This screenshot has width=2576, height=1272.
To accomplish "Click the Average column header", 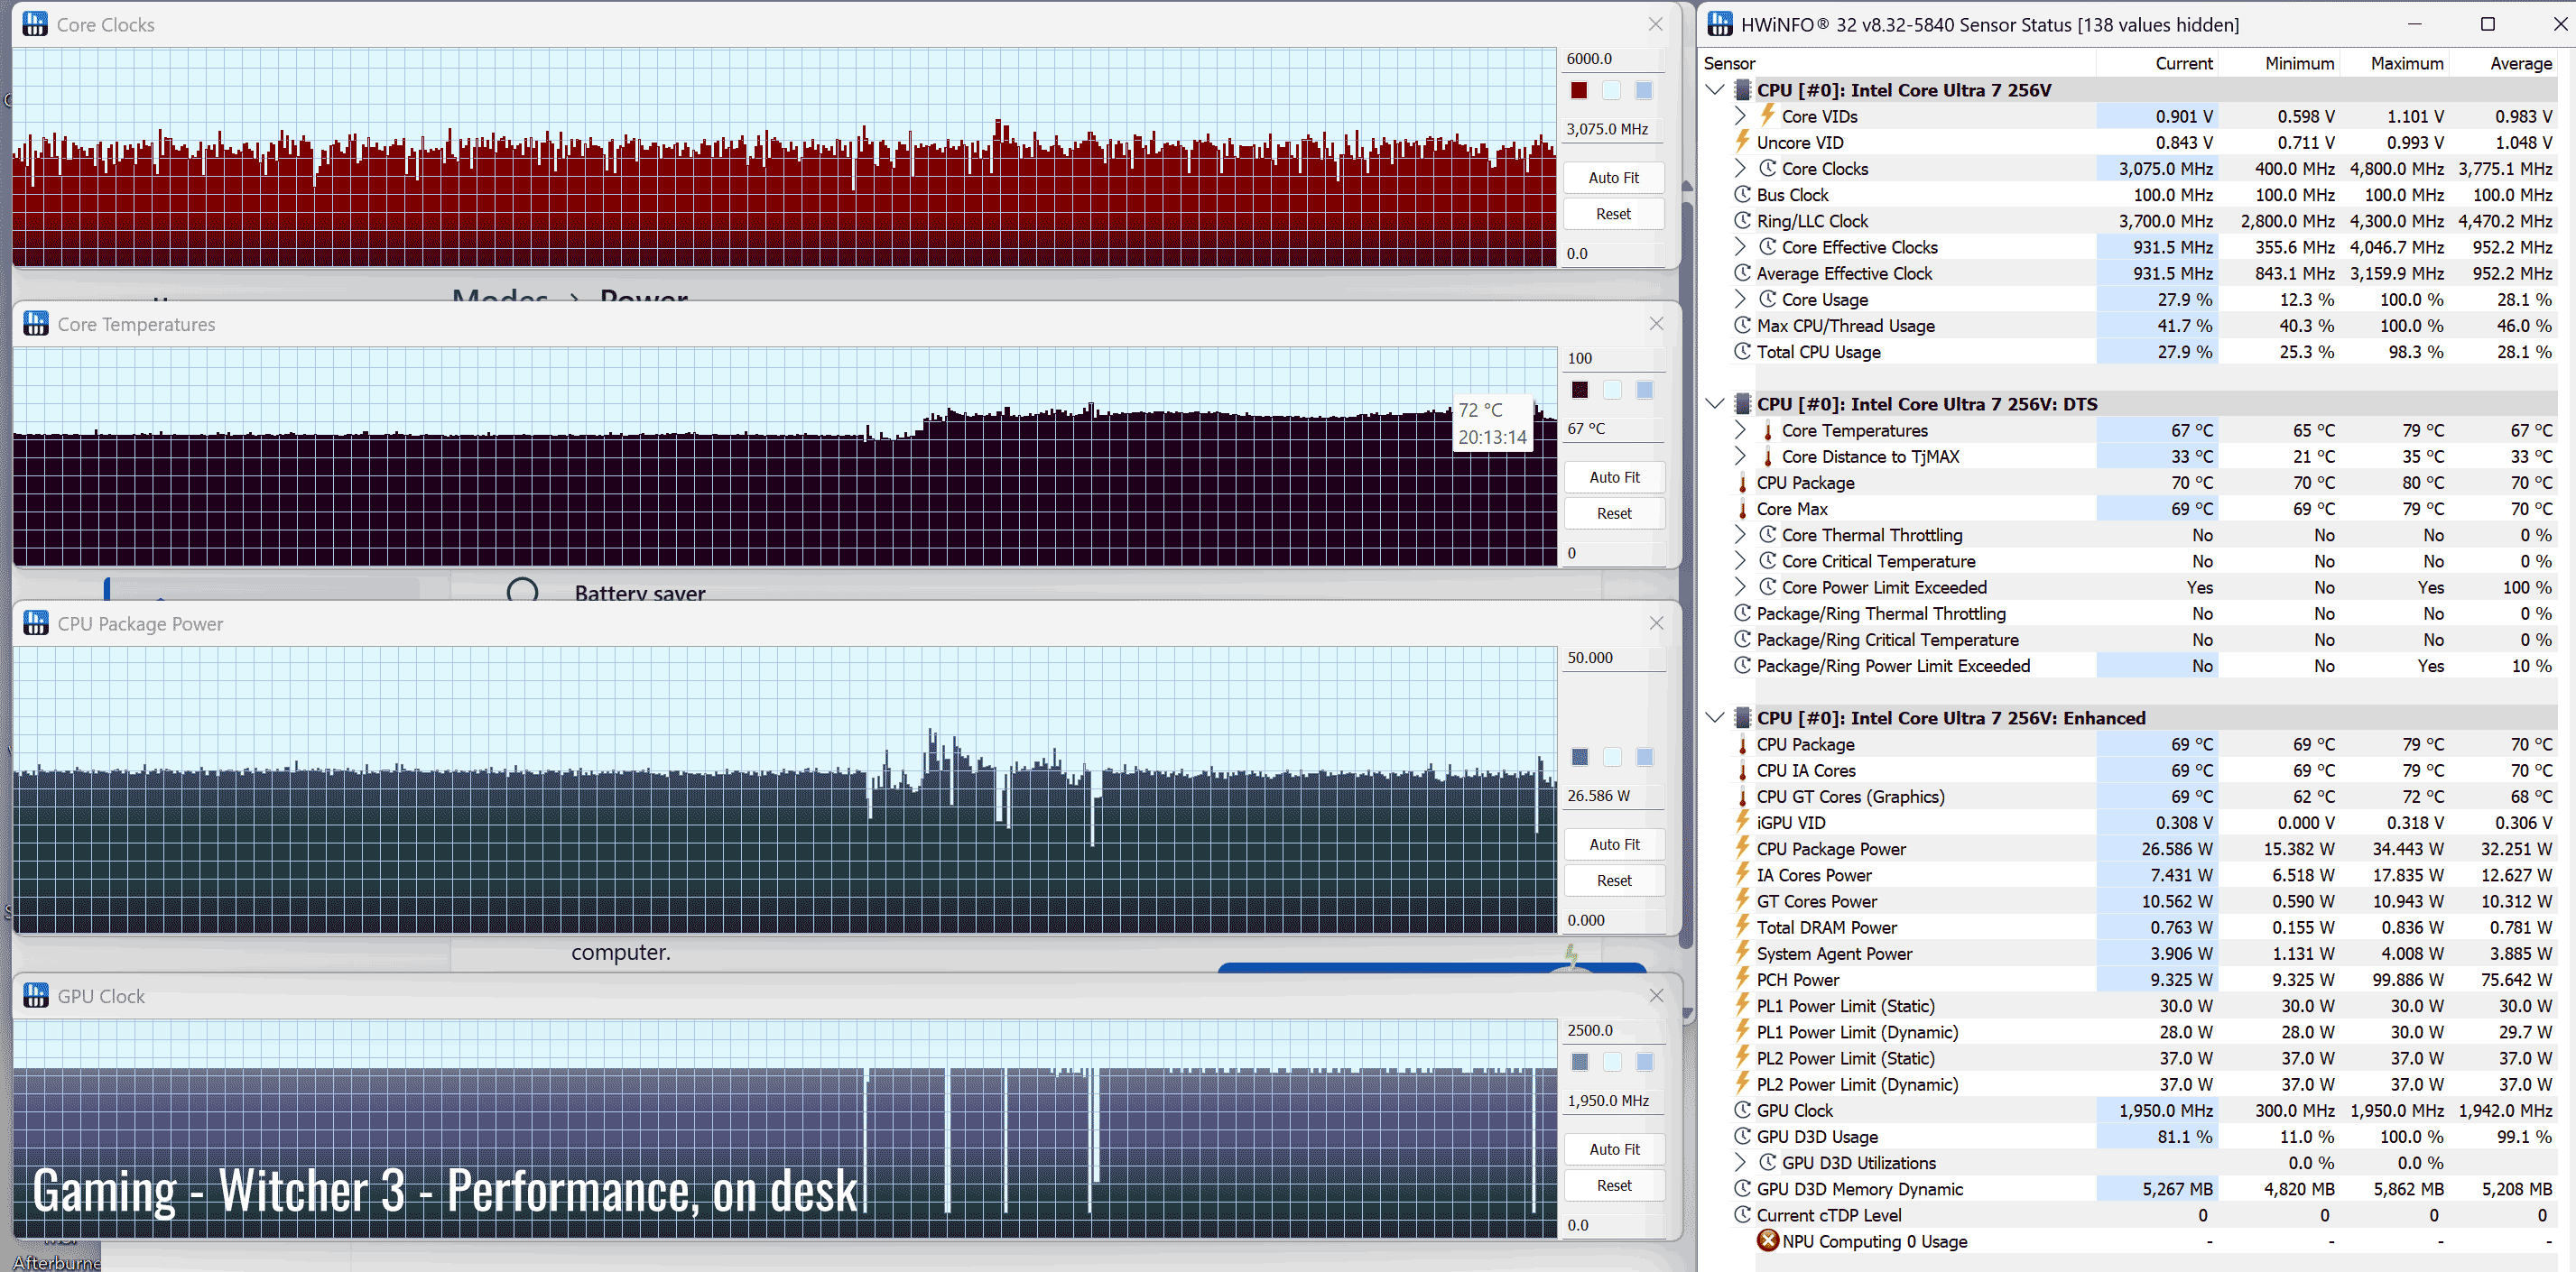I will coord(2520,63).
